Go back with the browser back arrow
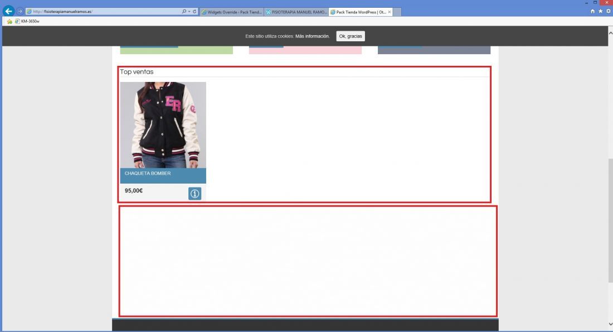Screen dimensions: 613x332 [8, 11]
